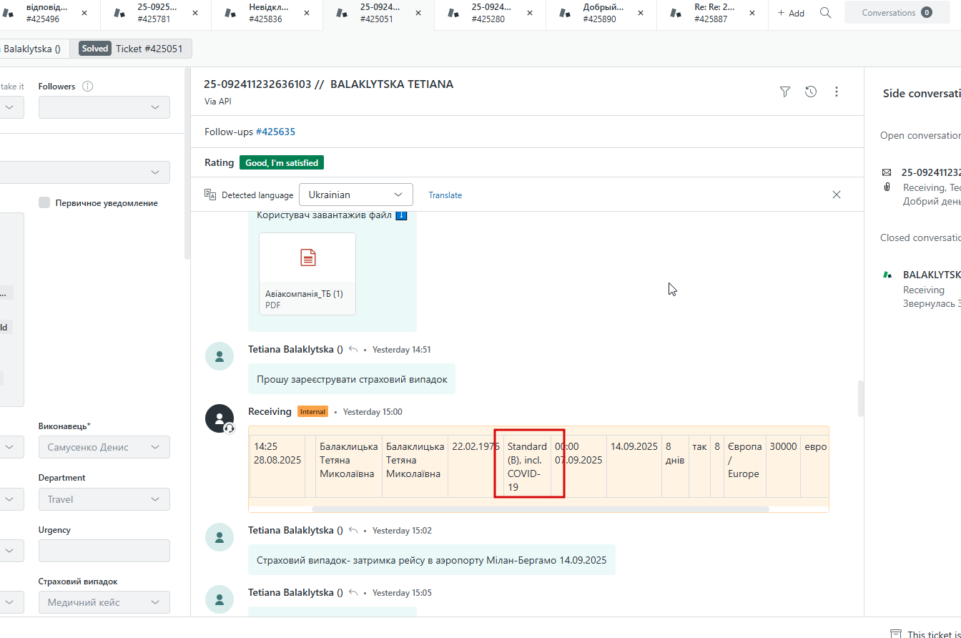Open Страховий випадок Медичний кейс dropdown
This screenshot has height=638, width=961.
tap(104, 602)
